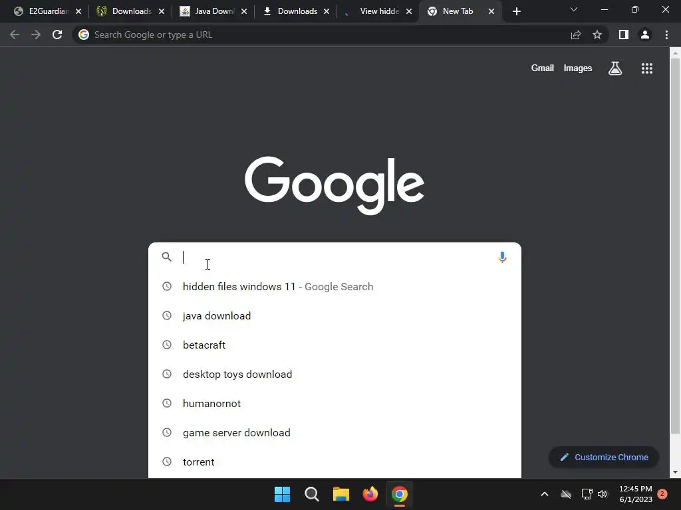Viewport: 681px width, 510px height.
Task: Open Search Labs flask icon
Action: coord(615,68)
